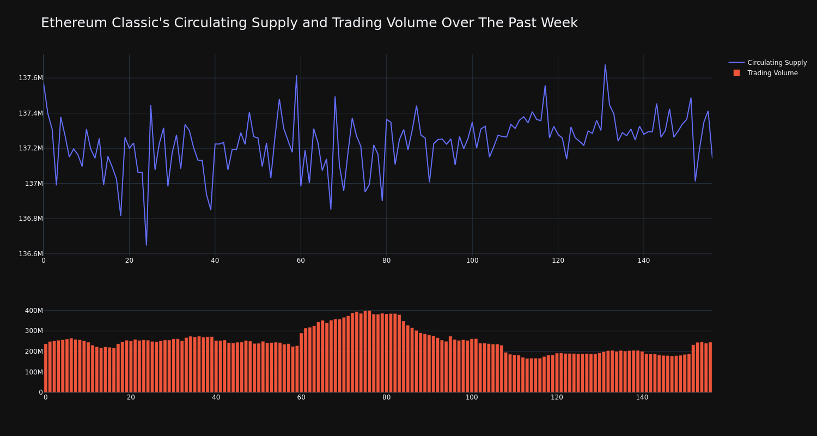Click the supply peak near x=59
This screenshot has width=817, height=436.
296,76
